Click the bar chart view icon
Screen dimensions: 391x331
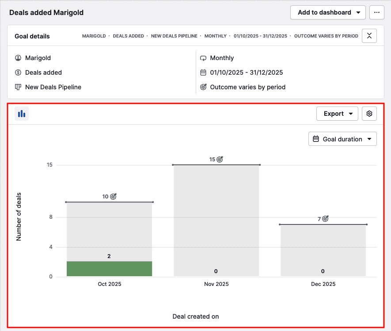click(x=21, y=114)
